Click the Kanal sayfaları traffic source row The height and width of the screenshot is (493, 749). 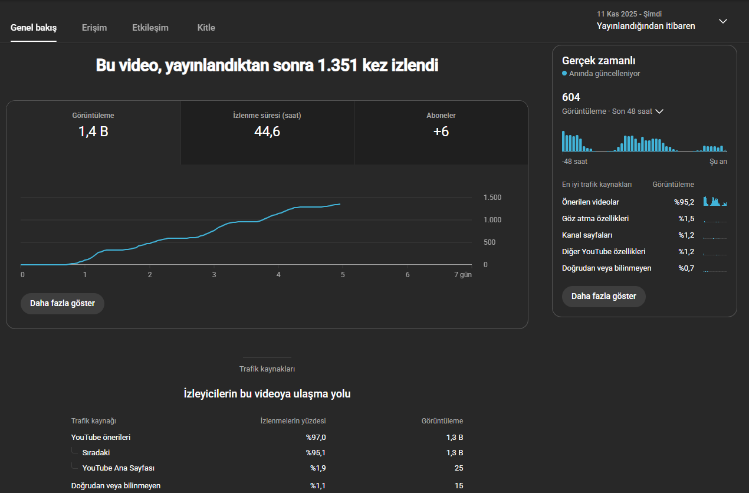(645, 235)
